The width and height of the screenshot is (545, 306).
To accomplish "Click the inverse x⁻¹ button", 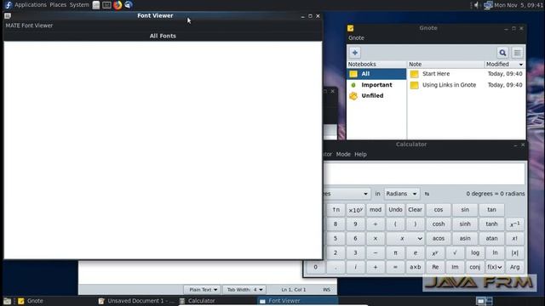I will tap(514, 224).
